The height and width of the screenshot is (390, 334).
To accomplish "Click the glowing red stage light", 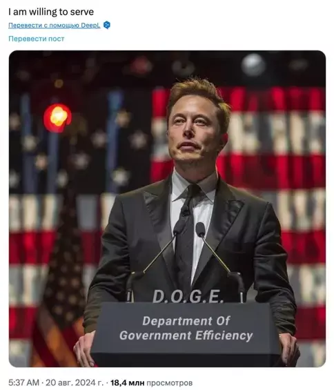I will pos(58,117).
